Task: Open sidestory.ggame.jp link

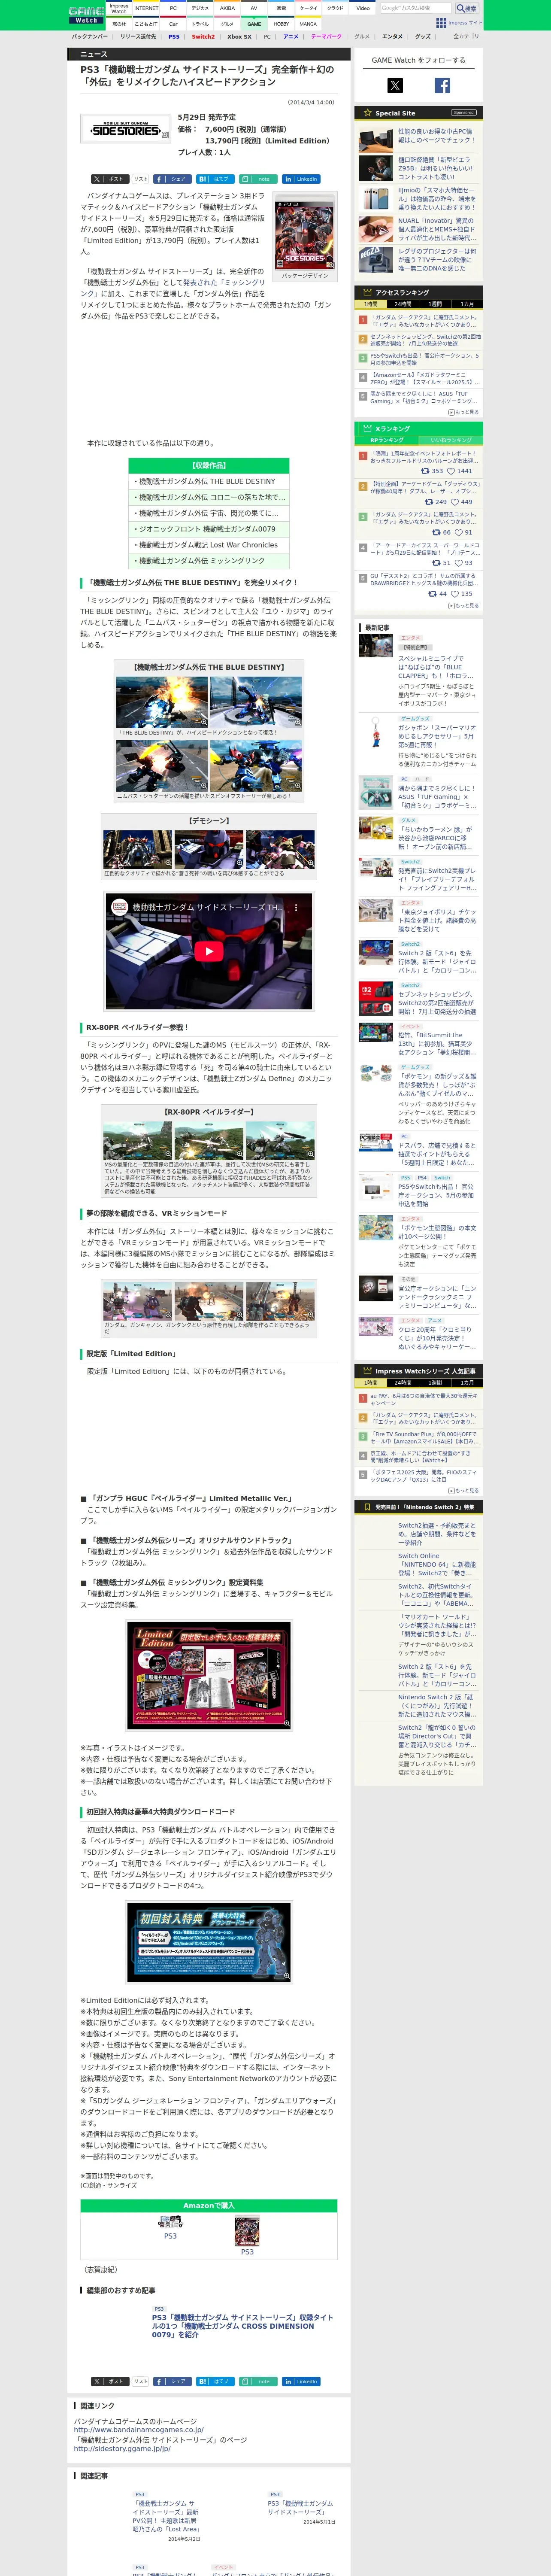Action: tap(122, 2449)
